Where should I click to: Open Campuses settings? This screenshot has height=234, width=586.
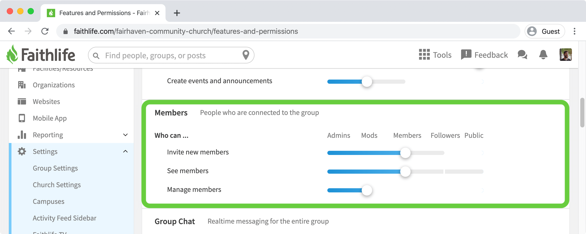coord(48,201)
